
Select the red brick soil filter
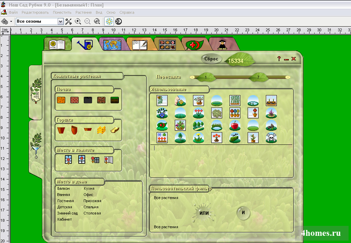(x=74, y=100)
